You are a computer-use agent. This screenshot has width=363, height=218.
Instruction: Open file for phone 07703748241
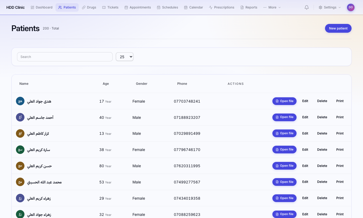[x=284, y=101]
